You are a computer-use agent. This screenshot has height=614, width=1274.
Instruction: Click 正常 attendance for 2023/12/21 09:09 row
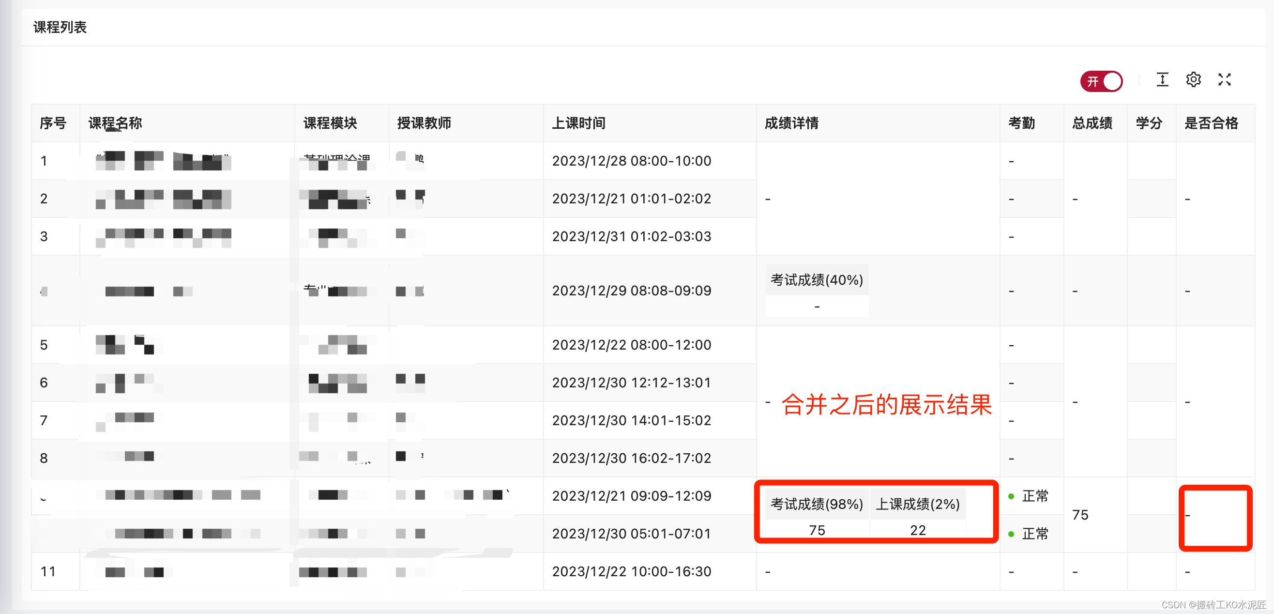coord(1035,496)
